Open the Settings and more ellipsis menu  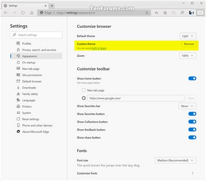(200, 13)
